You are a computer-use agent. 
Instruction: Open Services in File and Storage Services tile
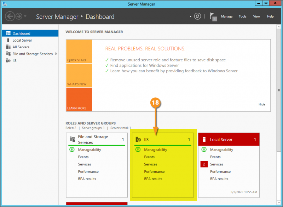pyautogui.click(x=85, y=164)
